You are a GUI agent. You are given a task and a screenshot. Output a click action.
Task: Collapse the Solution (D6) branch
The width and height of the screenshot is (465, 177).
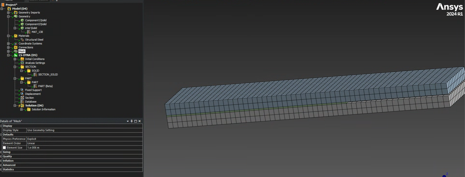tap(15, 105)
